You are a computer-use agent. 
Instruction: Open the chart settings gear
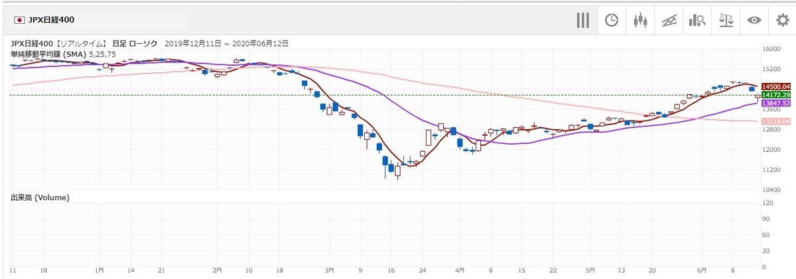click(783, 20)
